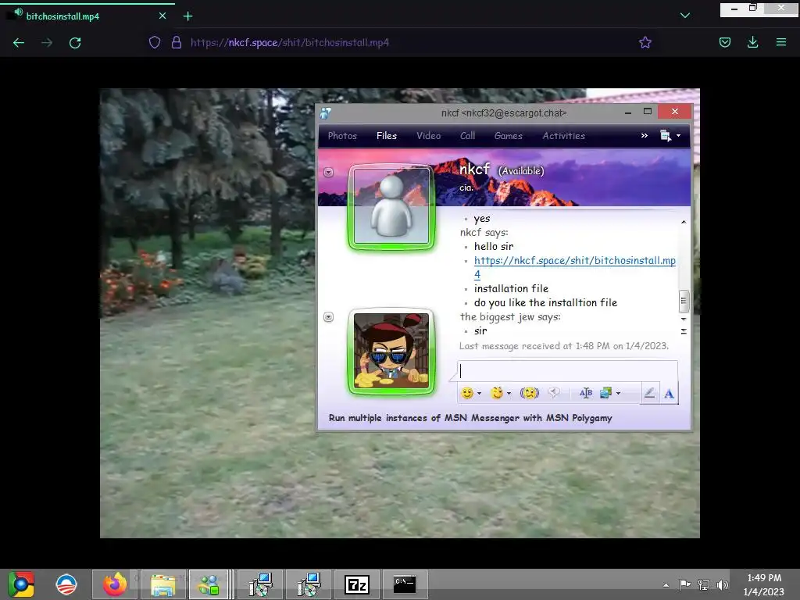Screen dimensions: 800x600
Task: Open the list all tabs chevron
Action: point(684,16)
